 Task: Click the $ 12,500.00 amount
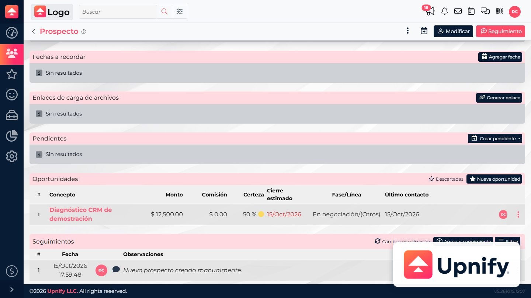coord(167,214)
